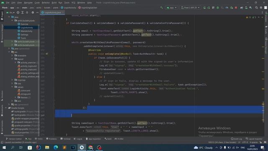Viewport: 268px width, 151px height.
Task: Click LoginActivity in the breadcrumb bar
Action: pos(68,8)
